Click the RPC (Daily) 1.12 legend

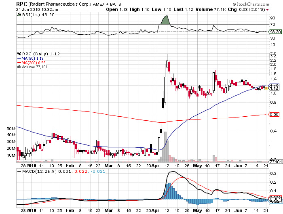[x=41, y=54]
